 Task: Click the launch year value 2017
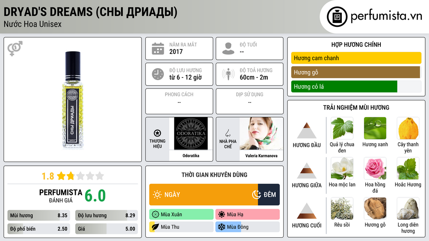[x=176, y=51]
